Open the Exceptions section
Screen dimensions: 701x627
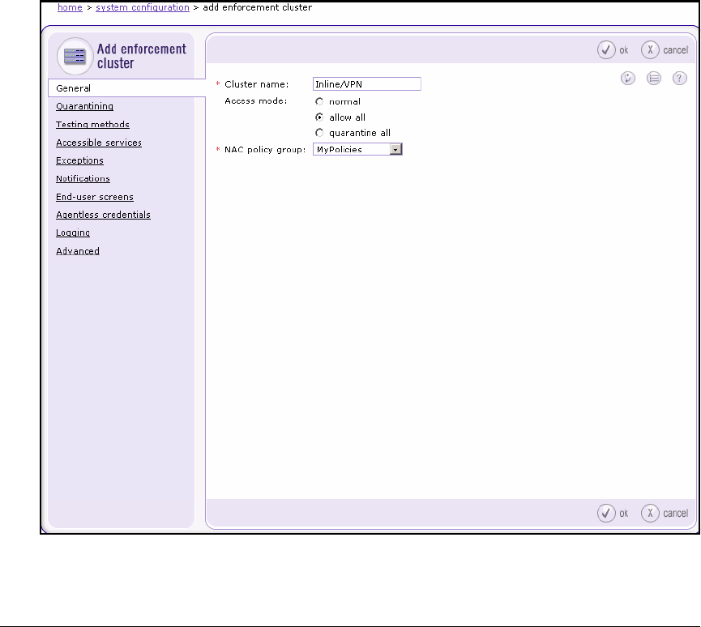click(79, 160)
